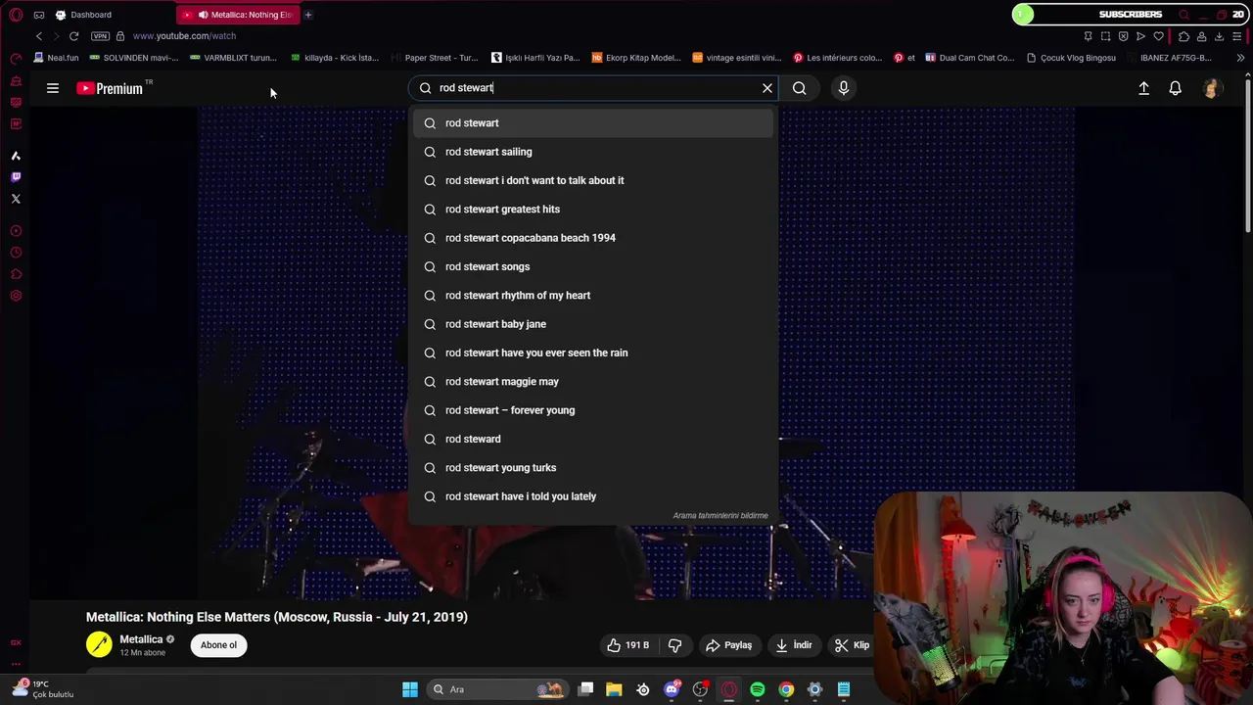Viewport: 1253px width, 705px height.
Task: Open the Metallica channel name link
Action: (x=141, y=639)
